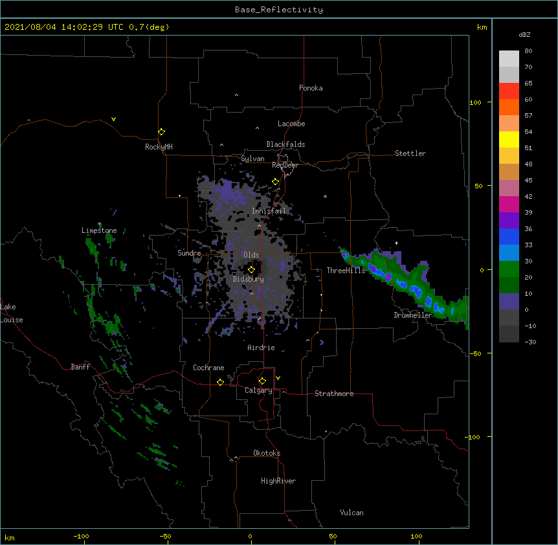The width and height of the screenshot is (558, 545).
Task: Click the white plus marker north of Drumheller storm
Action: pyautogui.click(x=396, y=243)
